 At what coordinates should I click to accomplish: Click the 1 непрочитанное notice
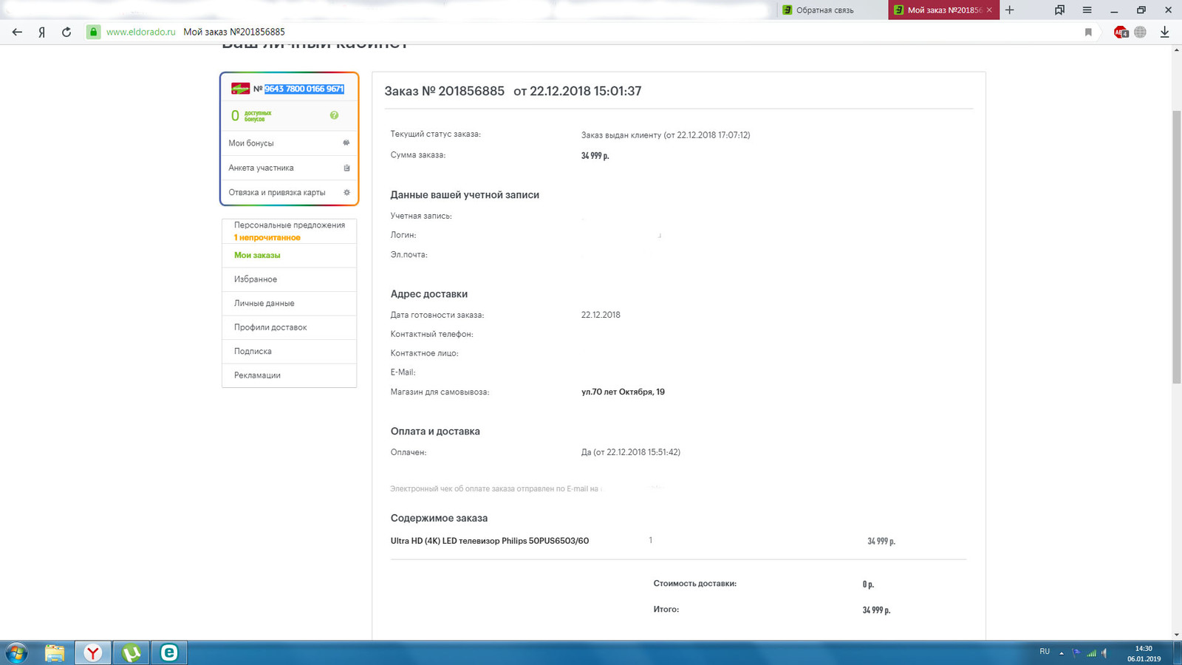267,237
